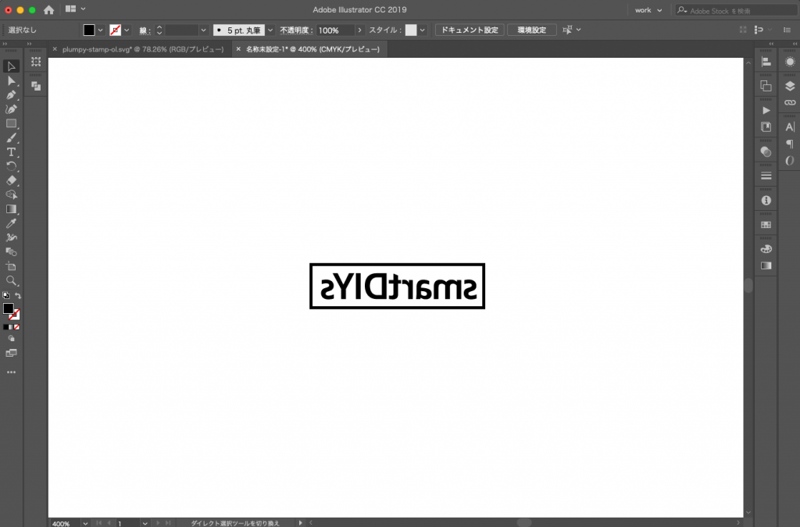Image resolution: width=800 pixels, height=527 pixels.
Task: Open the Color palette panel icon
Action: (766, 249)
